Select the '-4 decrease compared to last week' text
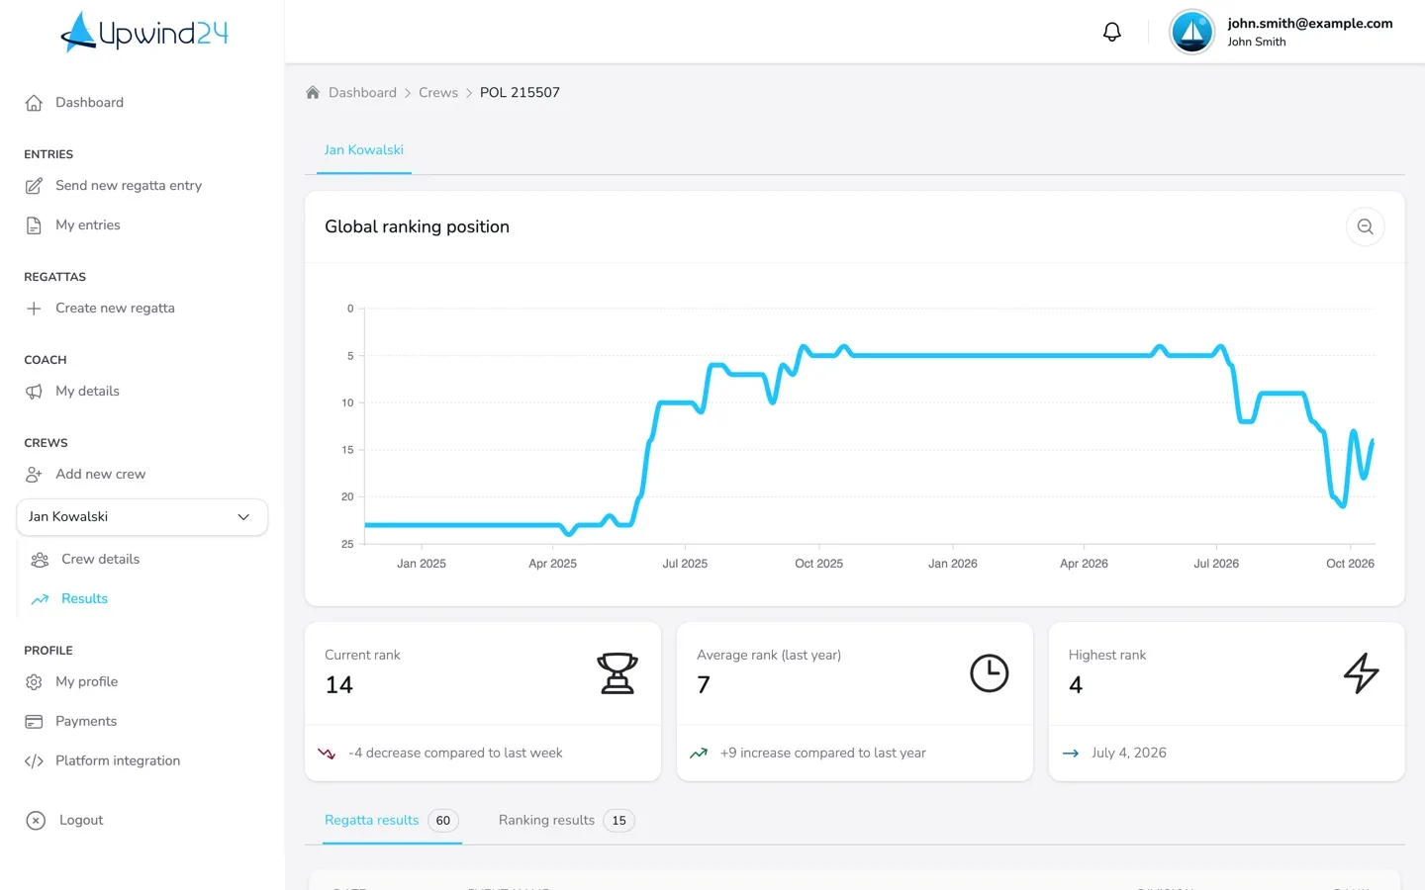Screen dimensions: 1425x890 455,754
